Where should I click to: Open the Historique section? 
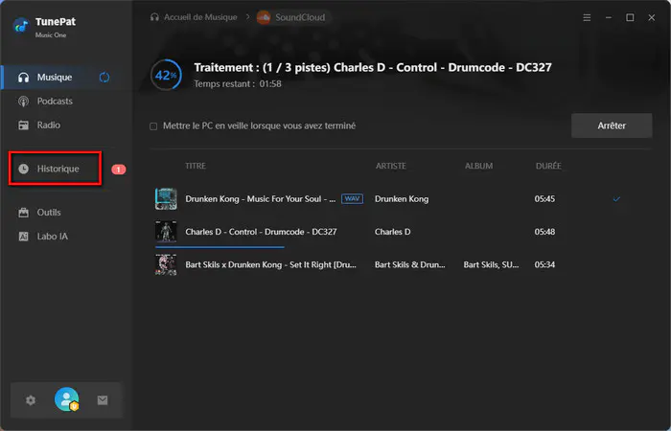(56, 169)
